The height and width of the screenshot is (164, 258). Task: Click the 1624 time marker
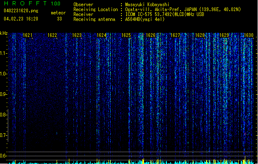coord(102,35)
